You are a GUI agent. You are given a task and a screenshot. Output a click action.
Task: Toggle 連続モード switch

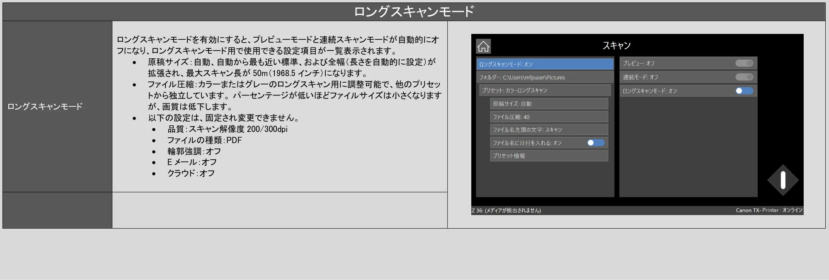point(744,77)
